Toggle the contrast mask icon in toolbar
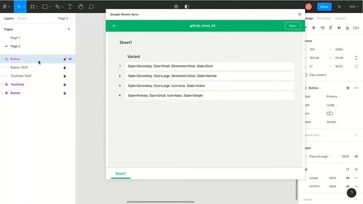This screenshot has height=204, width=363. 187,7
